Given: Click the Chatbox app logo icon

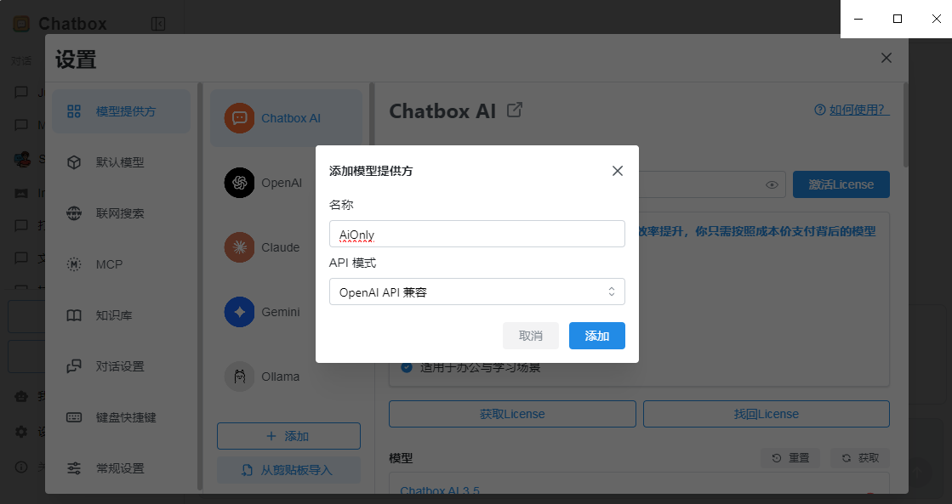Looking at the screenshot, I should click(21, 24).
